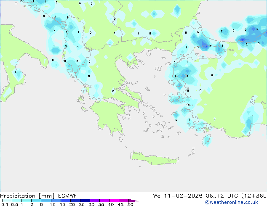Pick the magenta 40–45 legend swatch
This screenshot has height=206, width=267.
coord(114,201)
